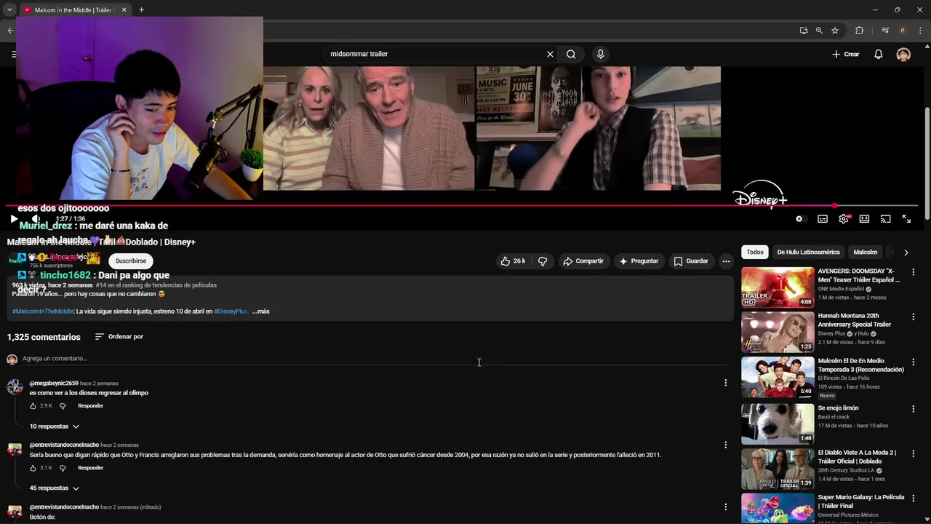Cast the video using the cast icon
The width and height of the screenshot is (931, 524).
coord(885,218)
